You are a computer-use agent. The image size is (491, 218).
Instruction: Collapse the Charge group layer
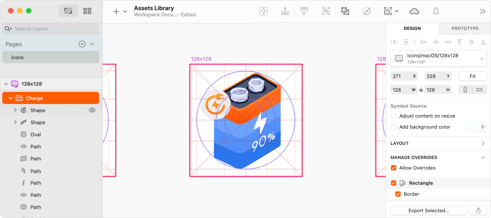pyautogui.click(x=10, y=98)
